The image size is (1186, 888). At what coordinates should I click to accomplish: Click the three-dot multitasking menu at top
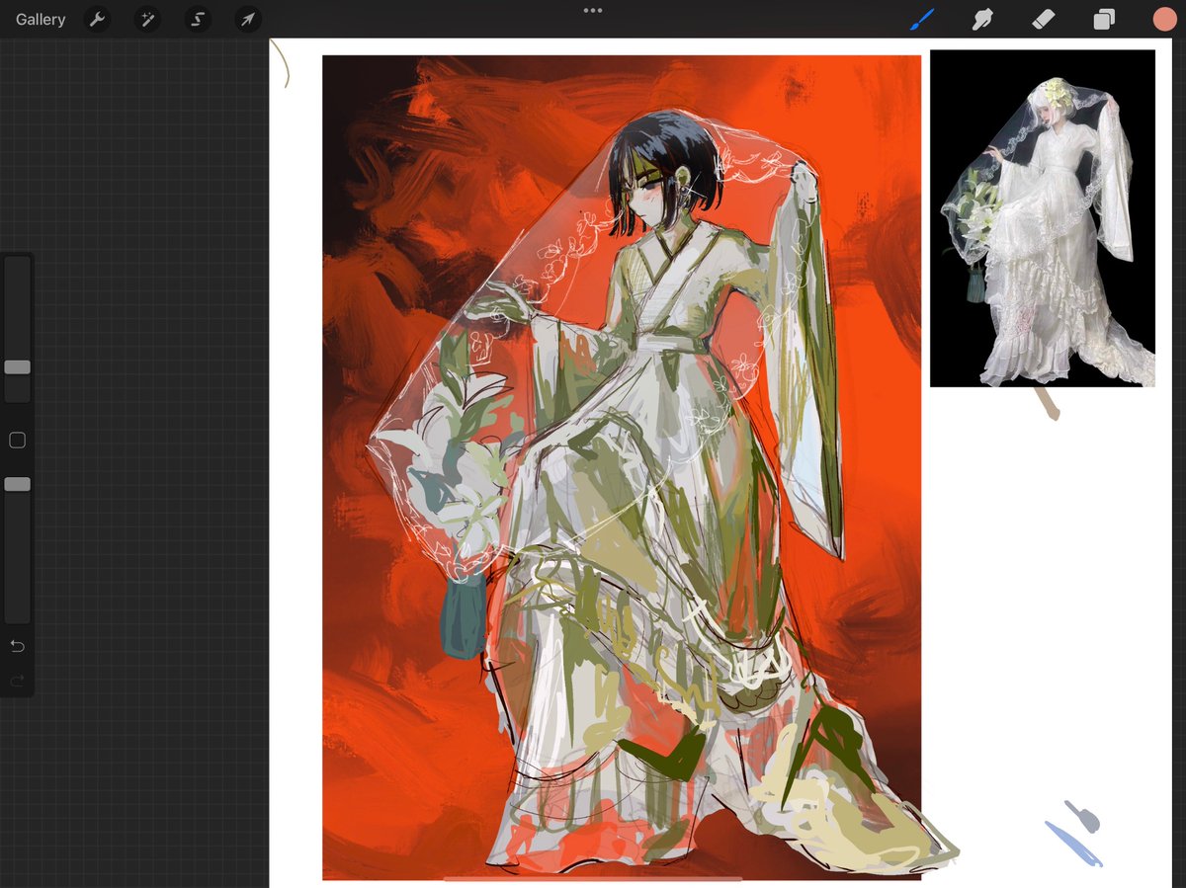(x=593, y=11)
